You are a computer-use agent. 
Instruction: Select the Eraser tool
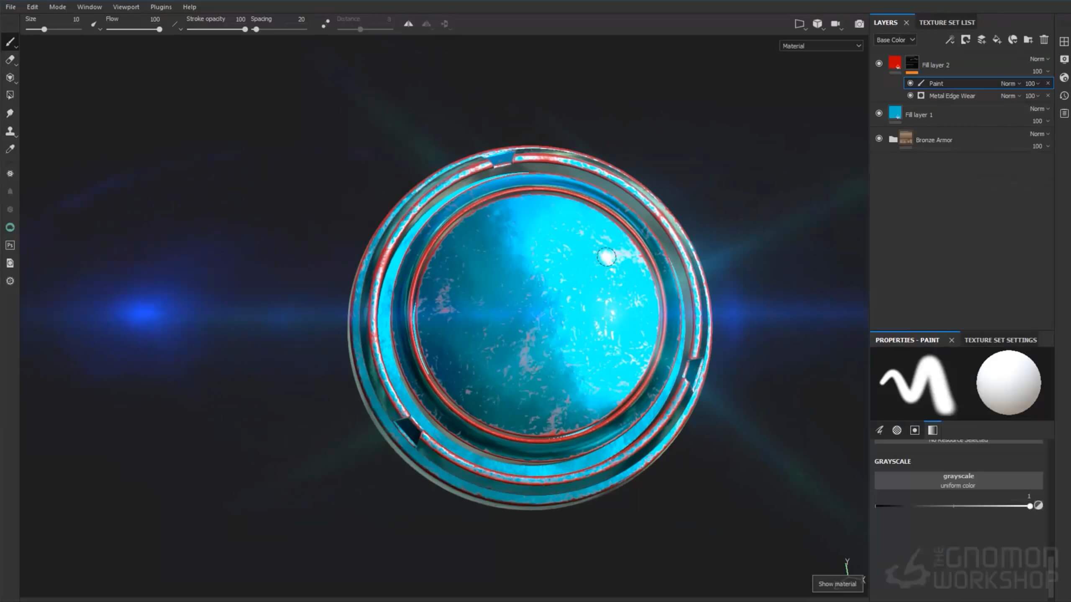click(10, 60)
